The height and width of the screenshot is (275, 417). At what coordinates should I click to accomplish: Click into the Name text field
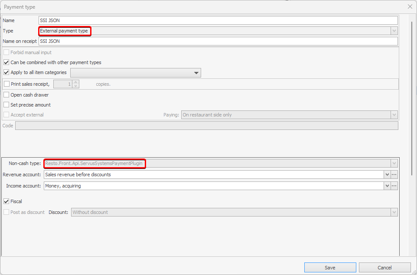[x=218, y=20]
